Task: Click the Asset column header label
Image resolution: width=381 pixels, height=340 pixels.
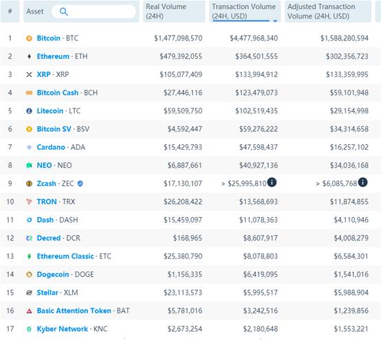Action: point(35,12)
